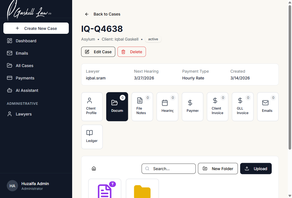Open the Emails tab for case IQ-Q4638
Viewport: 292px width, 198px height.
click(x=268, y=106)
